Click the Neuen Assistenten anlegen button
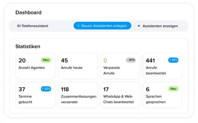This screenshot has height=123, width=198. [x=102, y=26]
